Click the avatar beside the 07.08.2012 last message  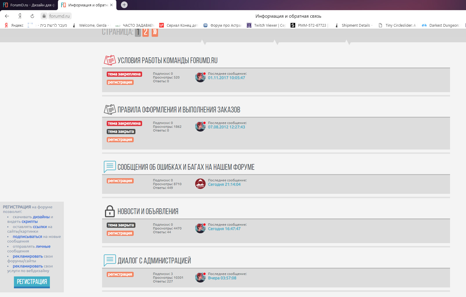tap(200, 126)
